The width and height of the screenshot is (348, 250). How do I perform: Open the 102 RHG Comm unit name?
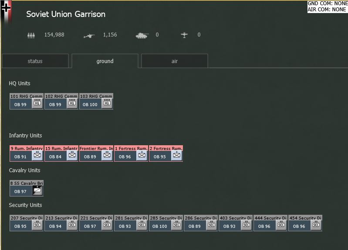click(61, 96)
